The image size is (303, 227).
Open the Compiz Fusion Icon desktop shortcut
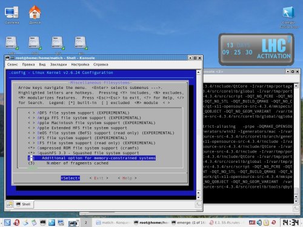click(288, 17)
